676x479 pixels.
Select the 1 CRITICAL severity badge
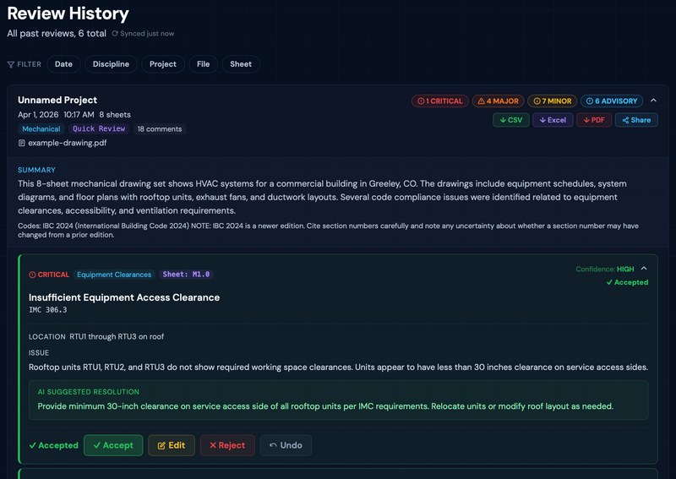coord(439,101)
